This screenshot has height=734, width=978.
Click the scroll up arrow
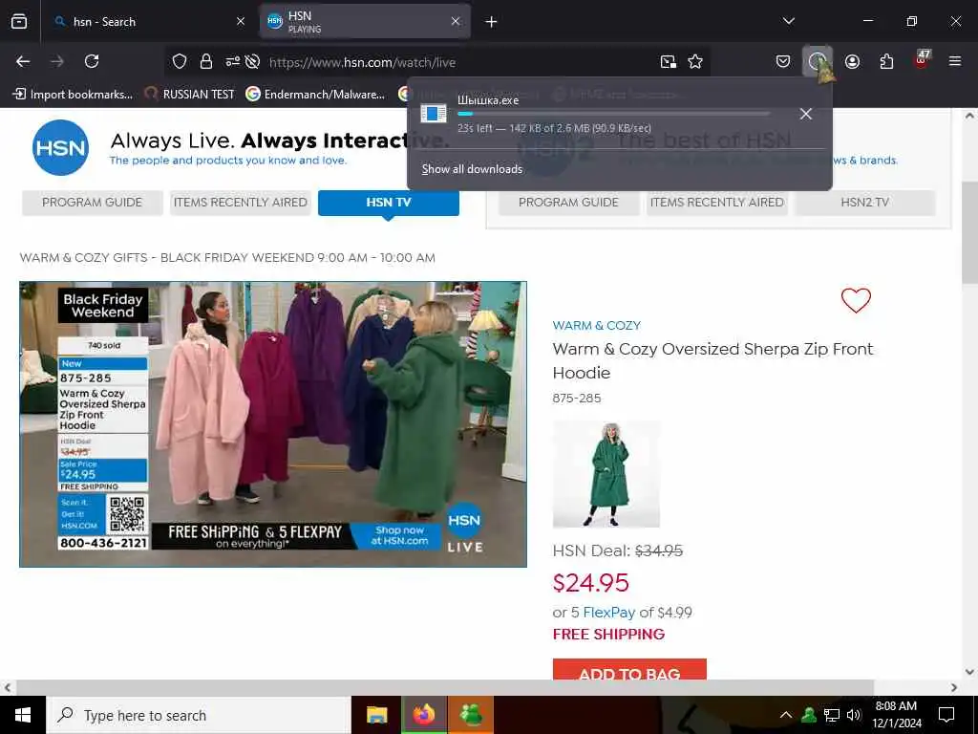(x=969, y=116)
